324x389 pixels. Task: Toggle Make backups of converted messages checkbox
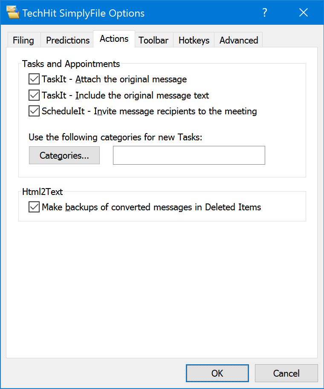pos(34,207)
